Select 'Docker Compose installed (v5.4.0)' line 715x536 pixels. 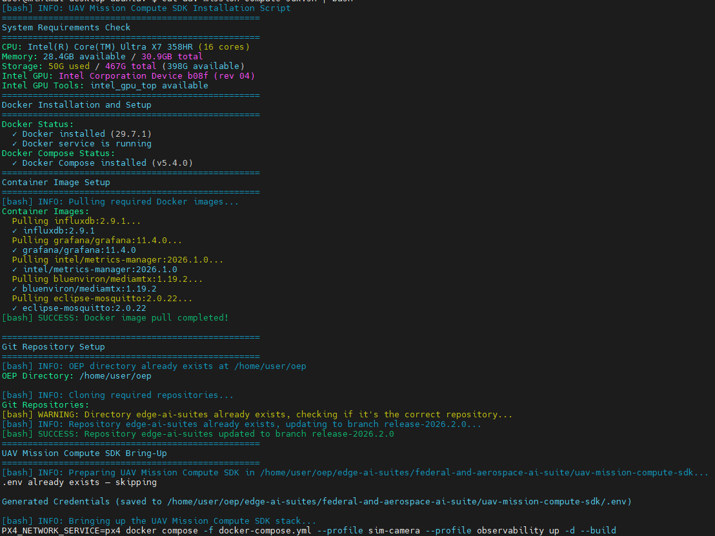click(x=102, y=163)
